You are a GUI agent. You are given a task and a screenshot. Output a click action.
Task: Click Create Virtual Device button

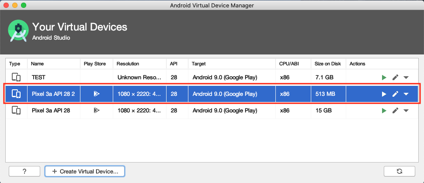point(85,171)
